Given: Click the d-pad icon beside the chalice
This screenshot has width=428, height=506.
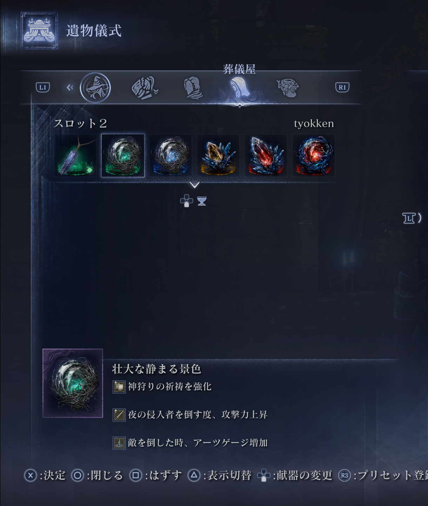Looking at the screenshot, I should point(187,201).
